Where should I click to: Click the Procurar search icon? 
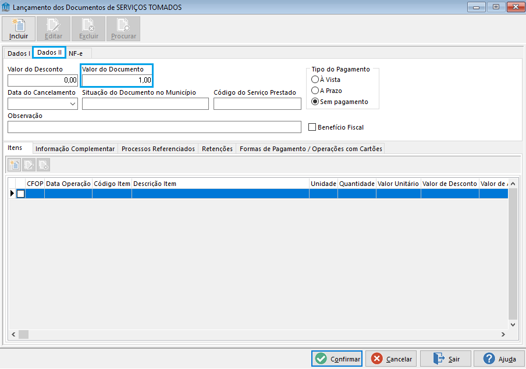pos(123,25)
